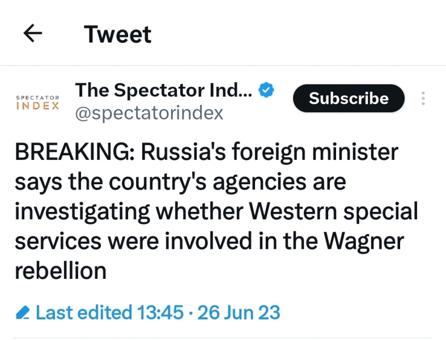The image size is (446, 340).
Task: Tap the @spectatorindex handle
Action: tap(150, 113)
